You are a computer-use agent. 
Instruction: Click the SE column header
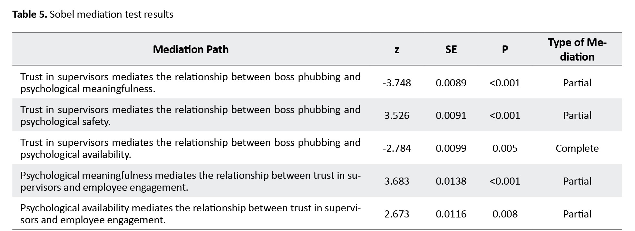click(451, 49)
